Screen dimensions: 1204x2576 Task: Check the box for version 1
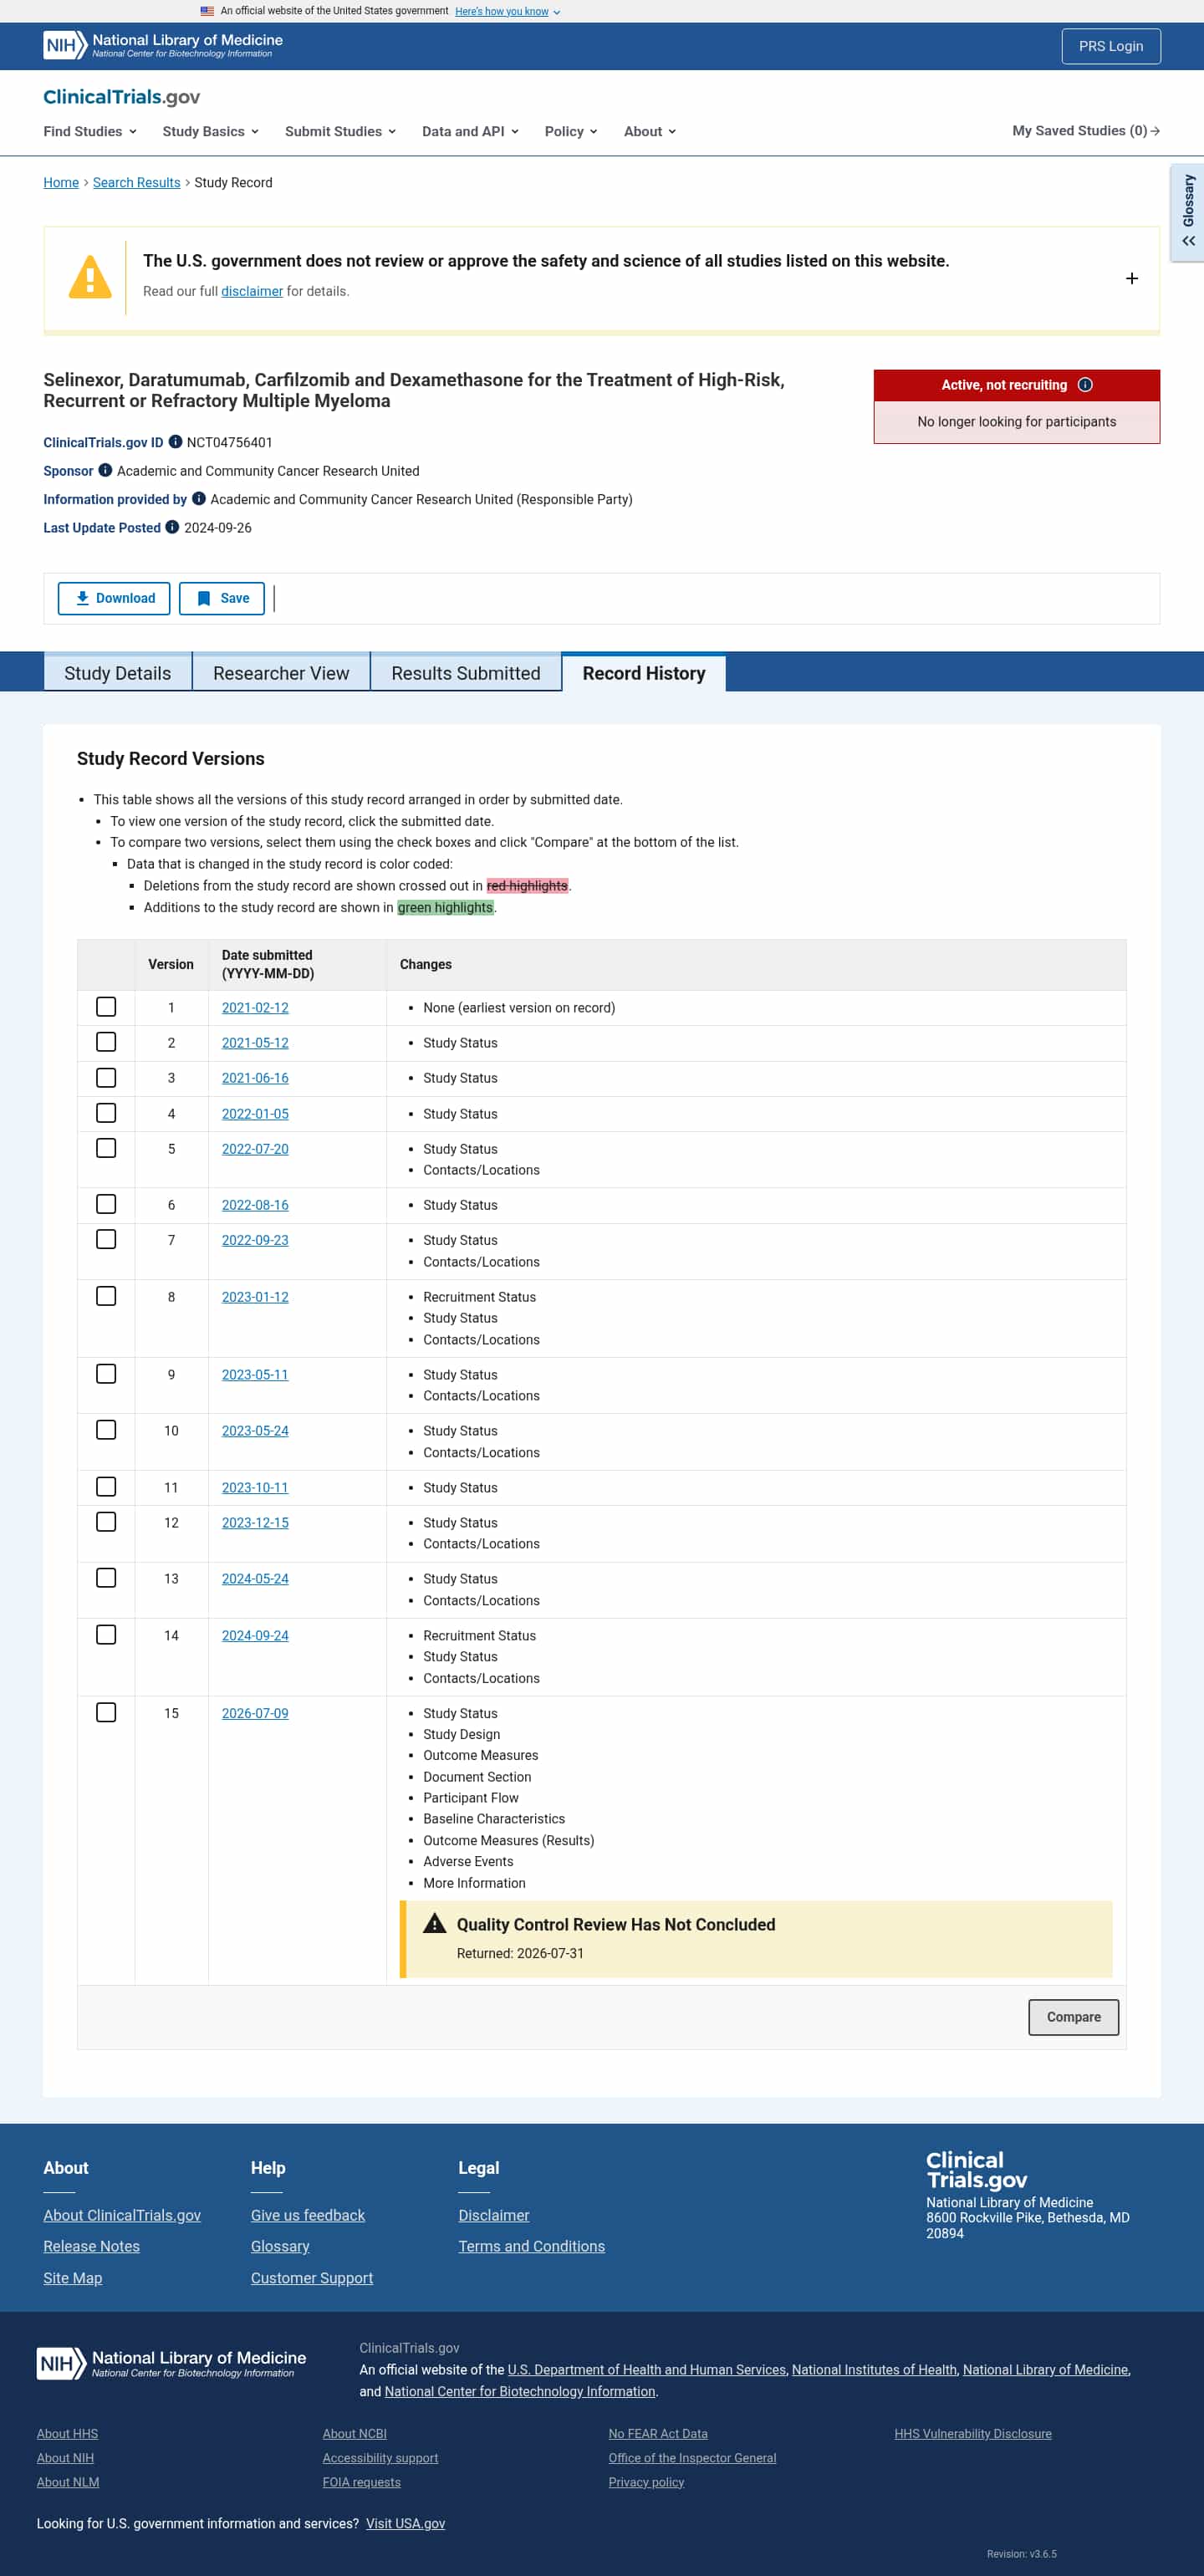tap(106, 1007)
